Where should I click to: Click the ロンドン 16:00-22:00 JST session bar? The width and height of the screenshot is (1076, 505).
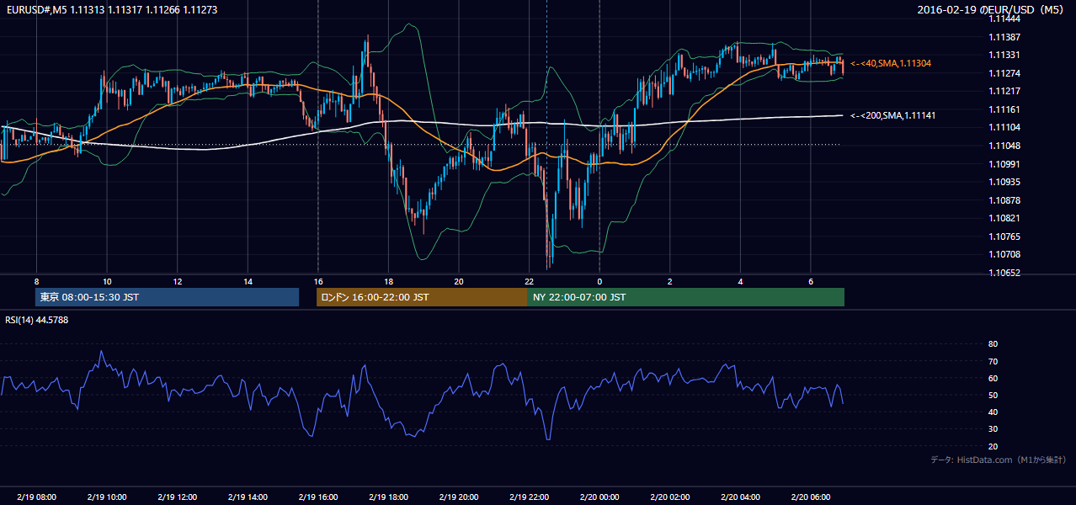click(x=422, y=297)
